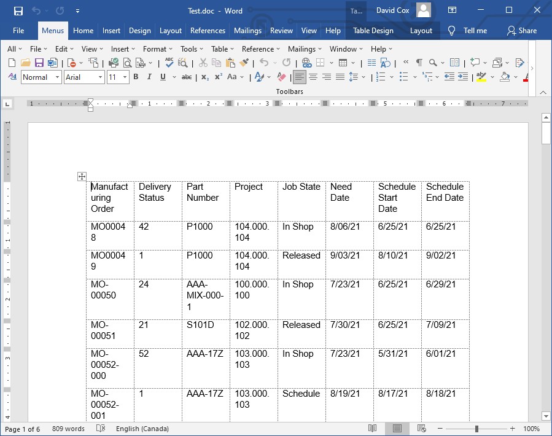This screenshot has width=552, height=436.
Task: Switch to the Home ribbon tab
Action: click(x=83, y=31)
